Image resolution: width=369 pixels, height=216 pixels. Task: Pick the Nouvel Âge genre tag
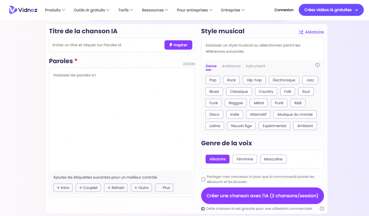click(x=241, y=126)
